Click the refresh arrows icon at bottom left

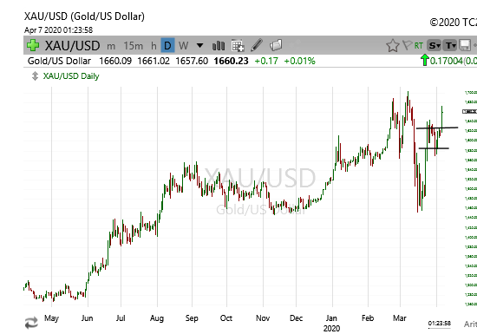[x=31, y=323]
